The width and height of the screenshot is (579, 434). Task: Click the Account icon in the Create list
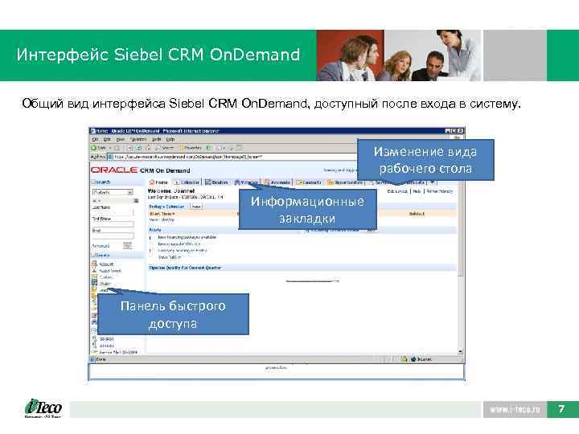94,264
